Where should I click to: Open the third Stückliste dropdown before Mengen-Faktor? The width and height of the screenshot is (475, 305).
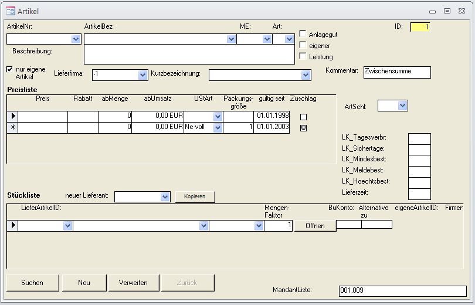point(259,226)
